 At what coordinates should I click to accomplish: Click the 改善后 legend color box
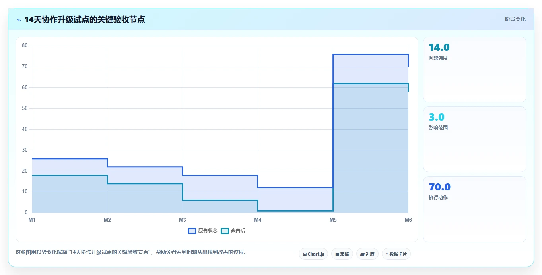click(x=225, y=231)
